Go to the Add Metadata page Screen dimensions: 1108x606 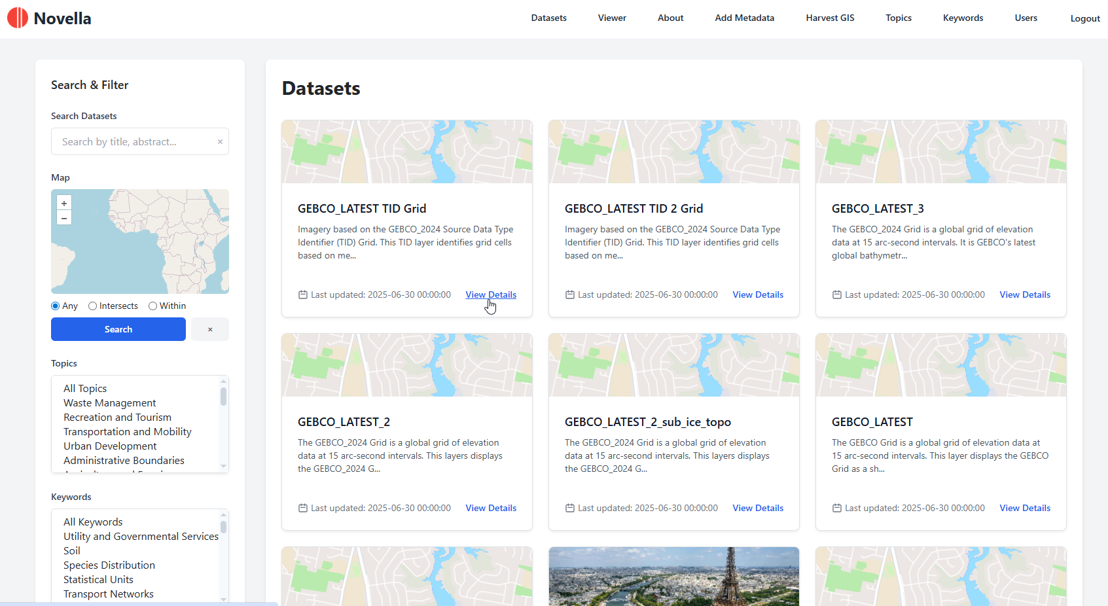click(x=744, y=18)
